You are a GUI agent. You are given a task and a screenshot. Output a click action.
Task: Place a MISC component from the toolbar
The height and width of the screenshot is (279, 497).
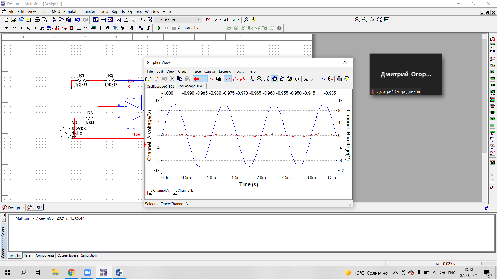click(x=86, y=28)
